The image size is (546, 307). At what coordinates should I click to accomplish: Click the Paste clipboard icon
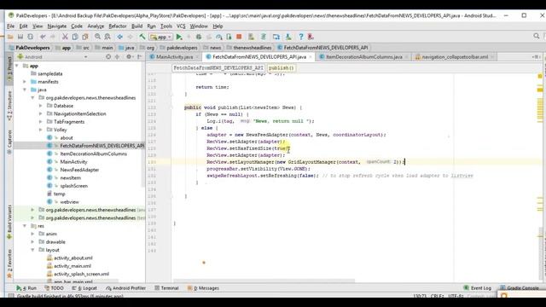85,37
